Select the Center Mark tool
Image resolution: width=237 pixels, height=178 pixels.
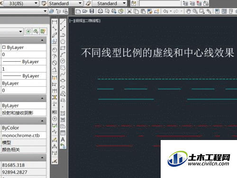tap(55, 119)
